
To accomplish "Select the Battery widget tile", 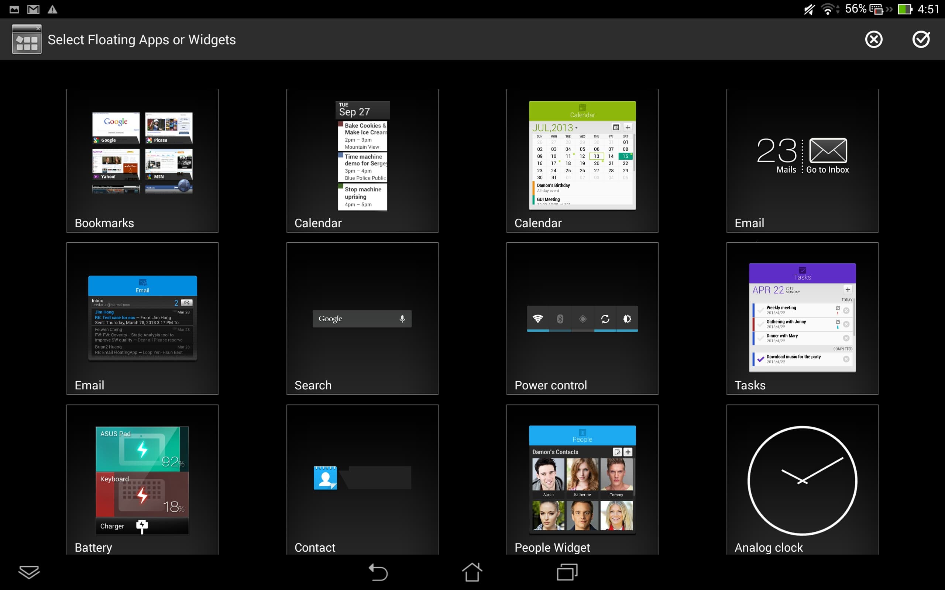I will pyautogui.click(x=142, y=480).
